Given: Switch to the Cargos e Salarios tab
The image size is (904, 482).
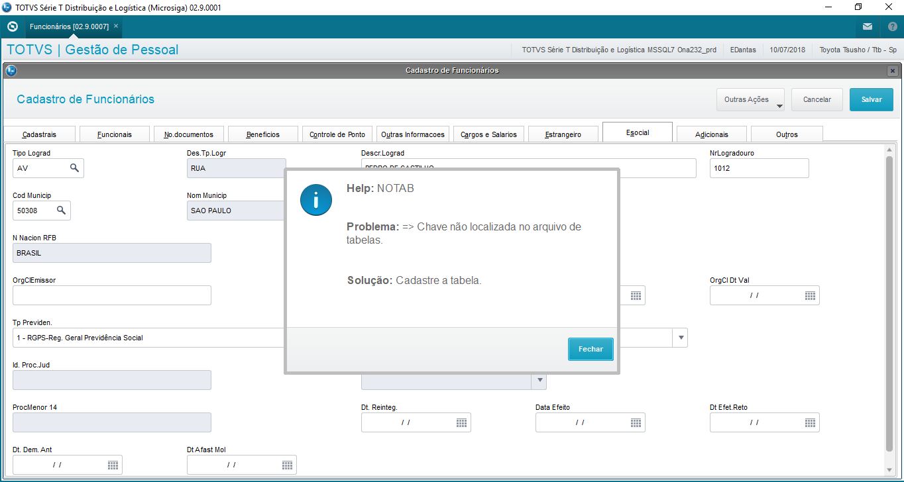Looking at the screenshot, I should click(x=488, y=134).
